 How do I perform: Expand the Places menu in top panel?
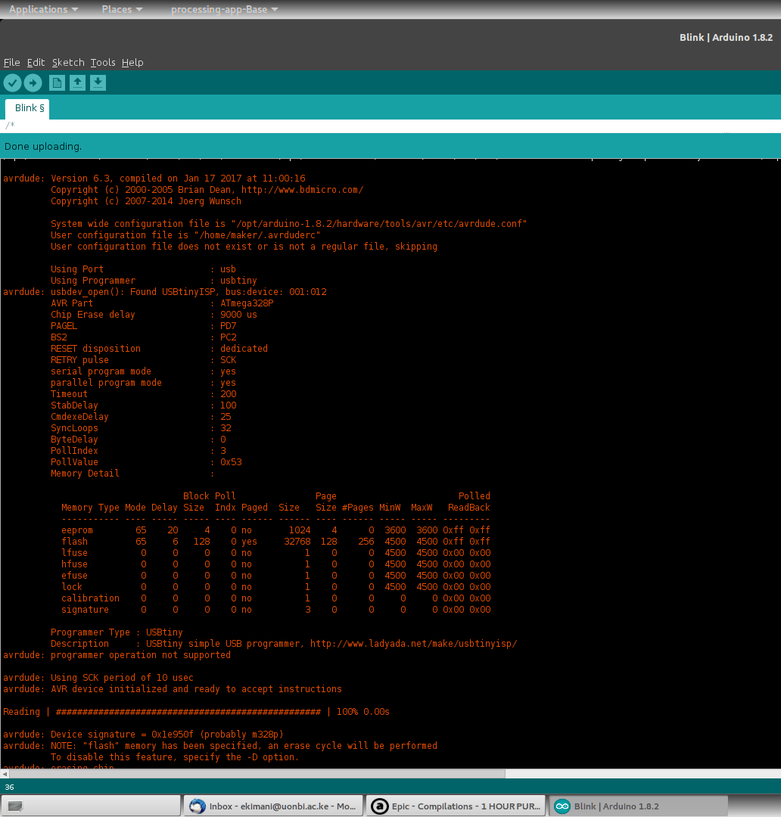[x=122, y=9]
